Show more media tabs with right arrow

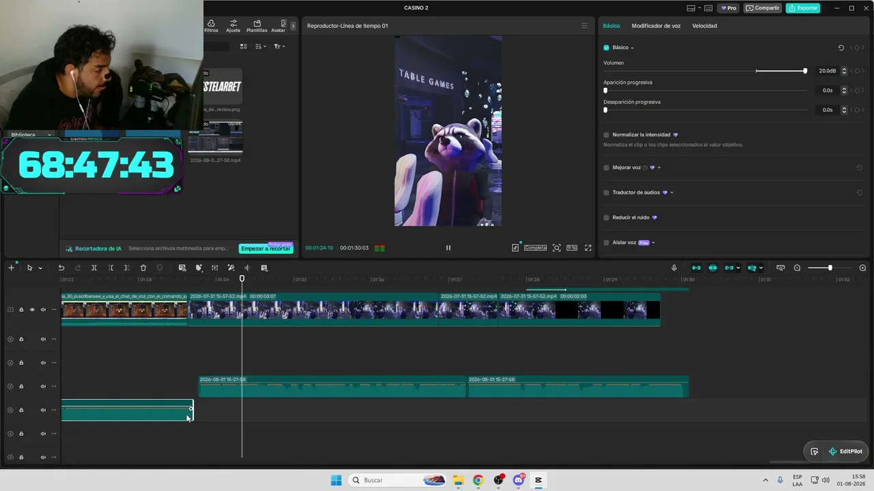(x=293, y=26)
